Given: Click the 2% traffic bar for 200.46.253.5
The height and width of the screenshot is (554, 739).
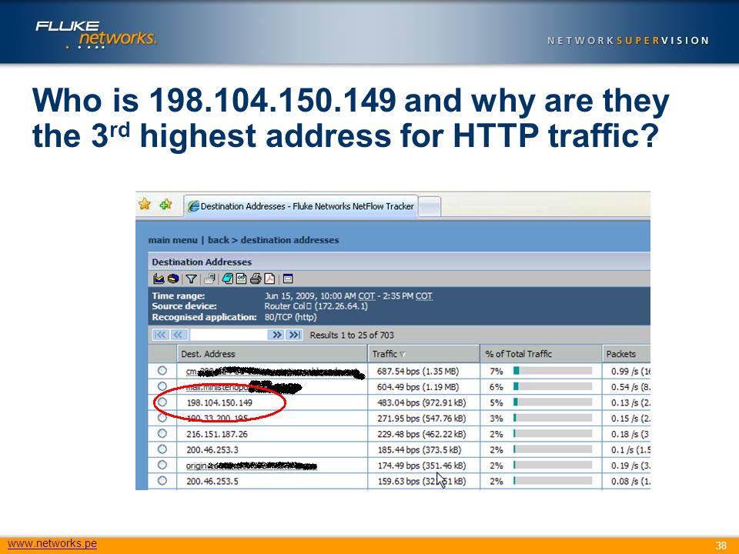Looking at the screenshot, I should click(553, 480).
